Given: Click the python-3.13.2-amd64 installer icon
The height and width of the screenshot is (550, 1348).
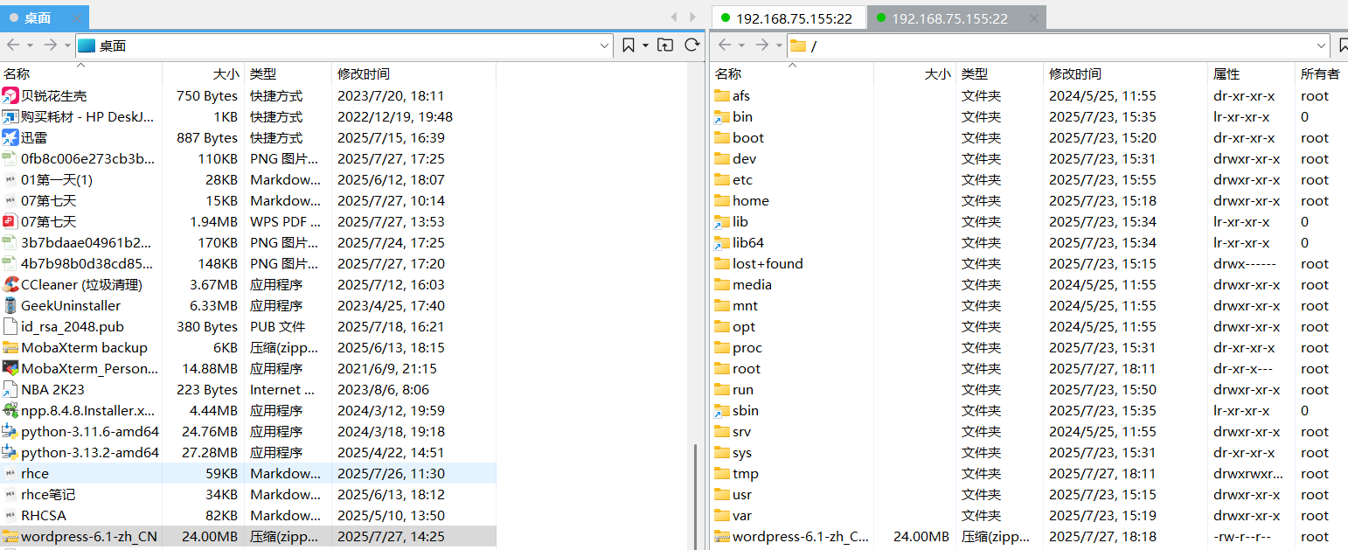Looking at the screenshot, I should (10, 452).
